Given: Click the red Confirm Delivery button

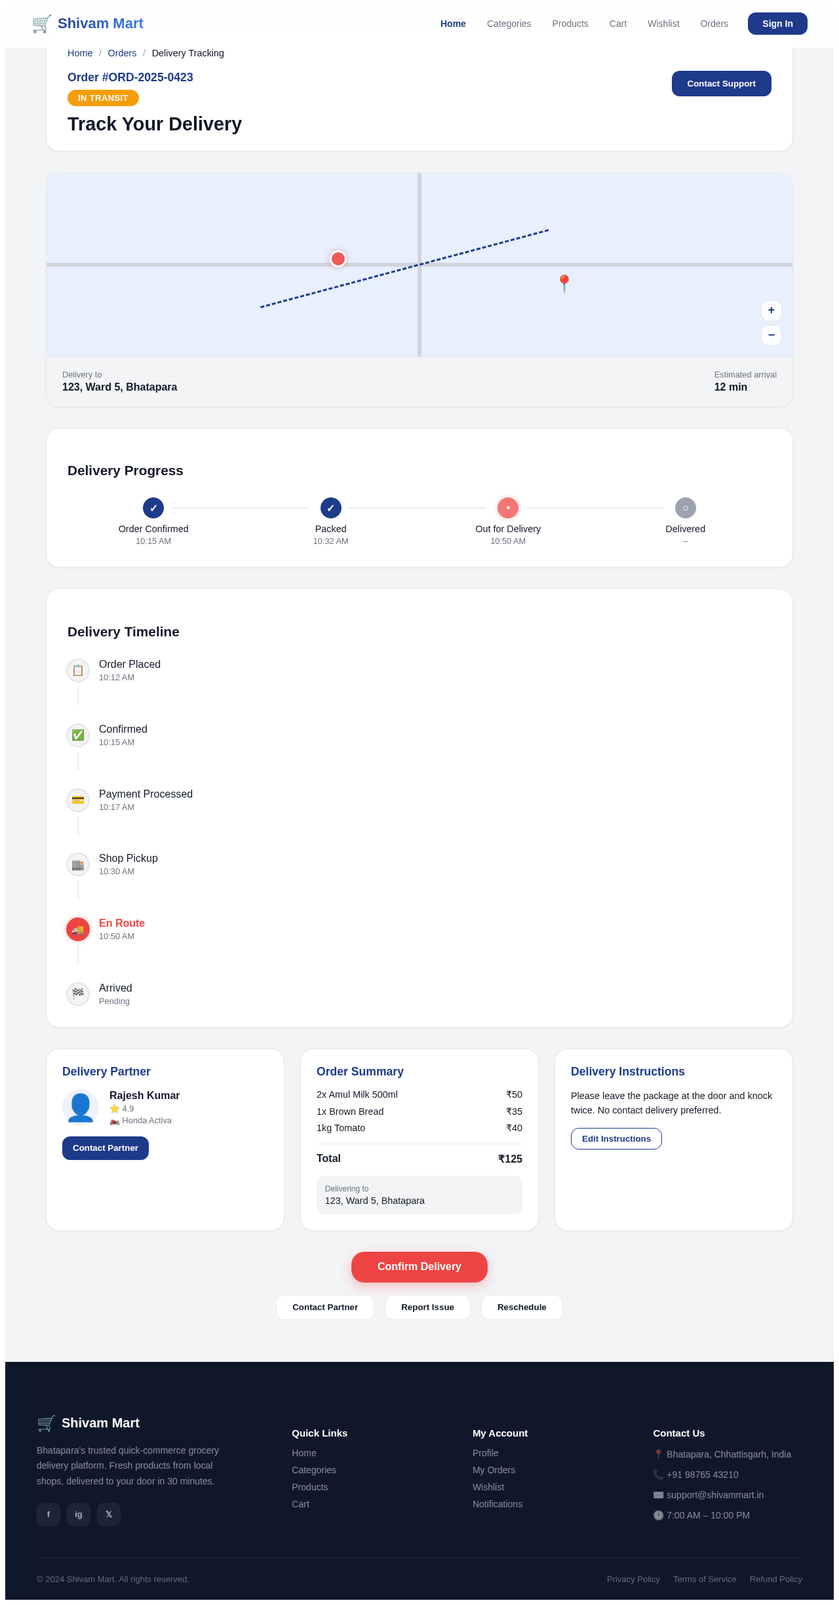Looking at the screenshot, I should point(419,1267).
